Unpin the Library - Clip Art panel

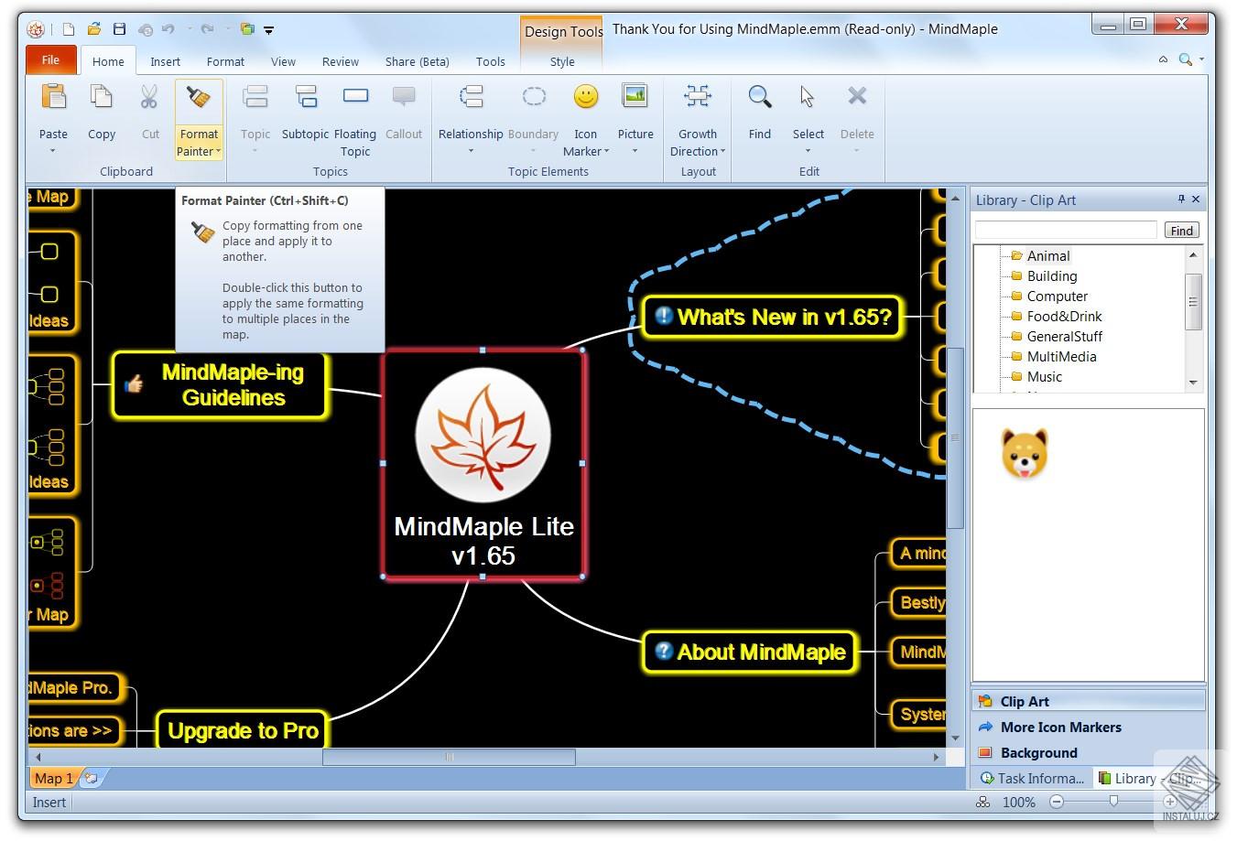click(1181, 199)
